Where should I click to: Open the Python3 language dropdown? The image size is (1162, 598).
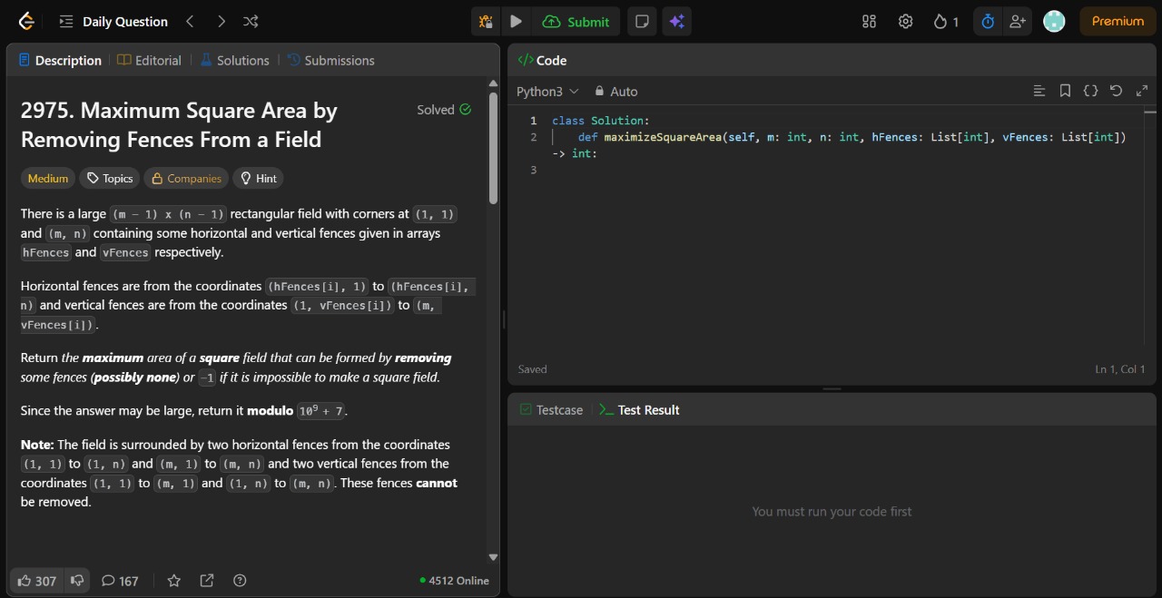(547, 92)
